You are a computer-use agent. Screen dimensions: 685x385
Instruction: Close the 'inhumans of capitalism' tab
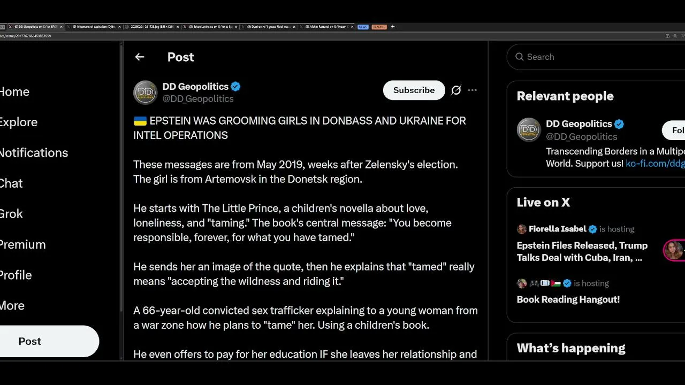119,27
